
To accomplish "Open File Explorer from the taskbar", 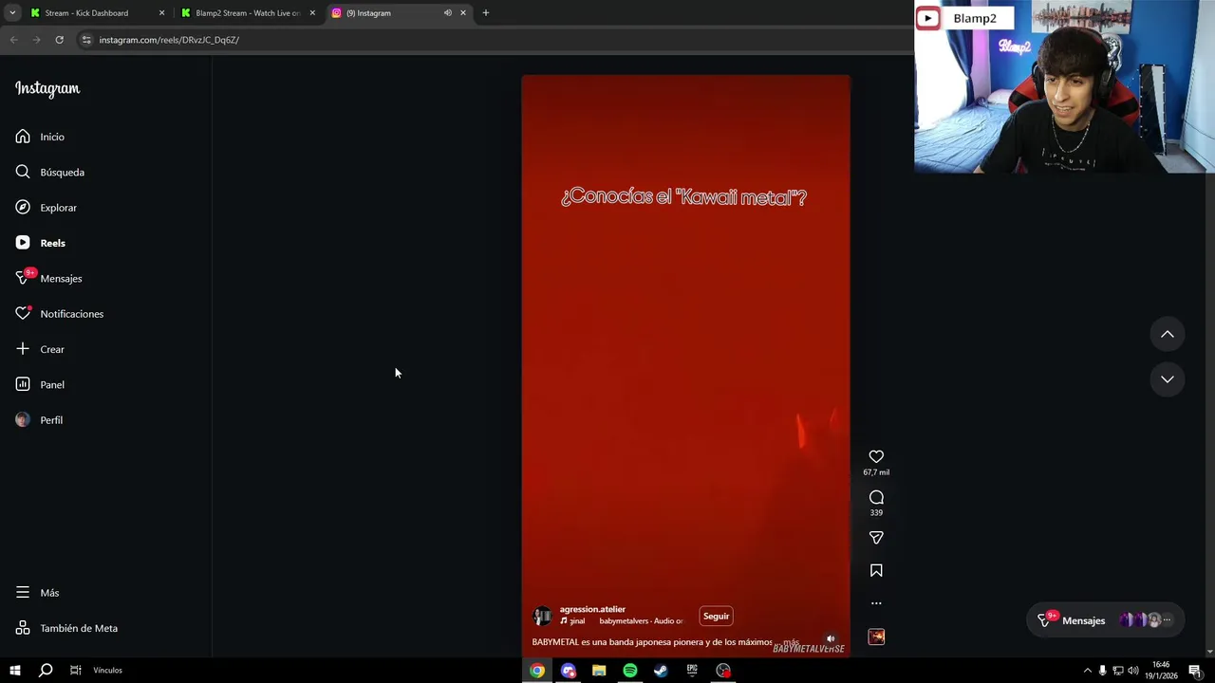I will pyautogui.click(x=599, y=671).
